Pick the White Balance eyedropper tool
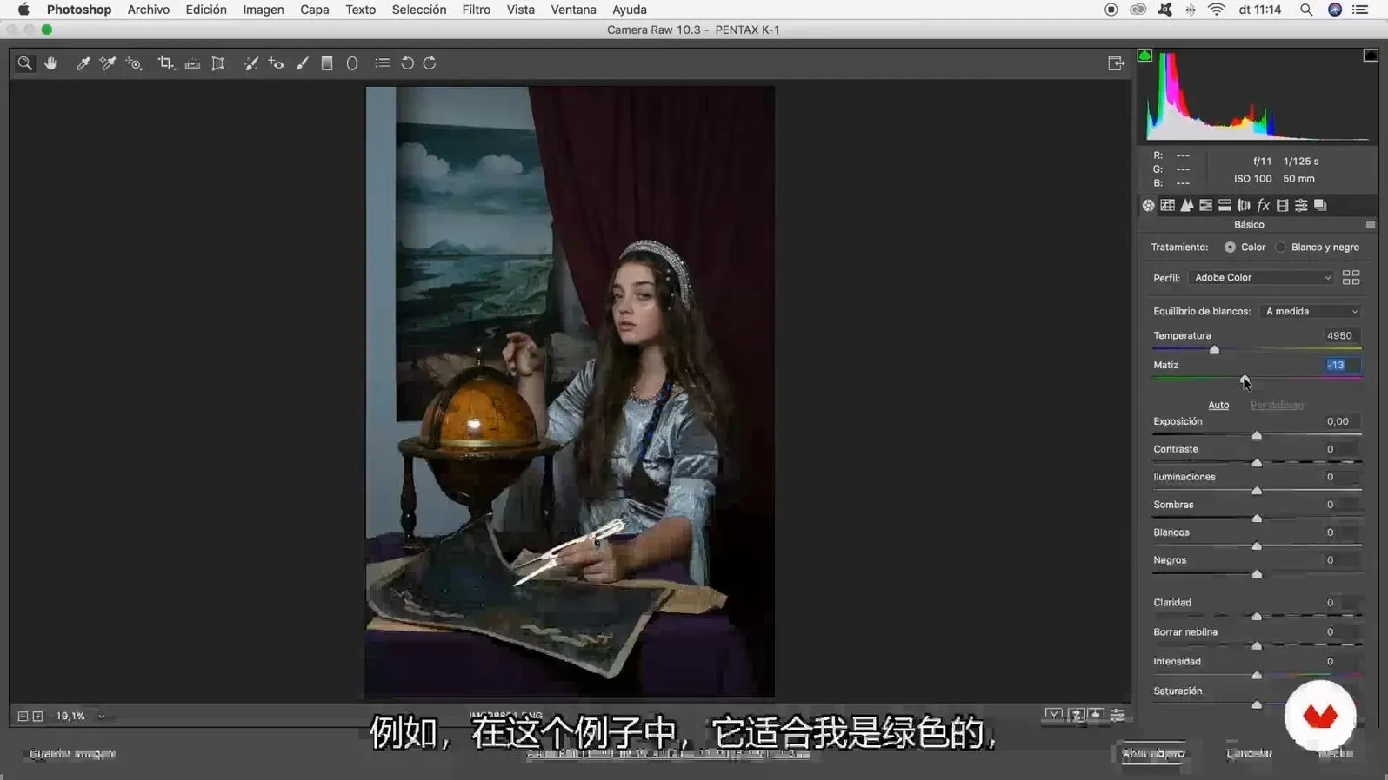 83,63
